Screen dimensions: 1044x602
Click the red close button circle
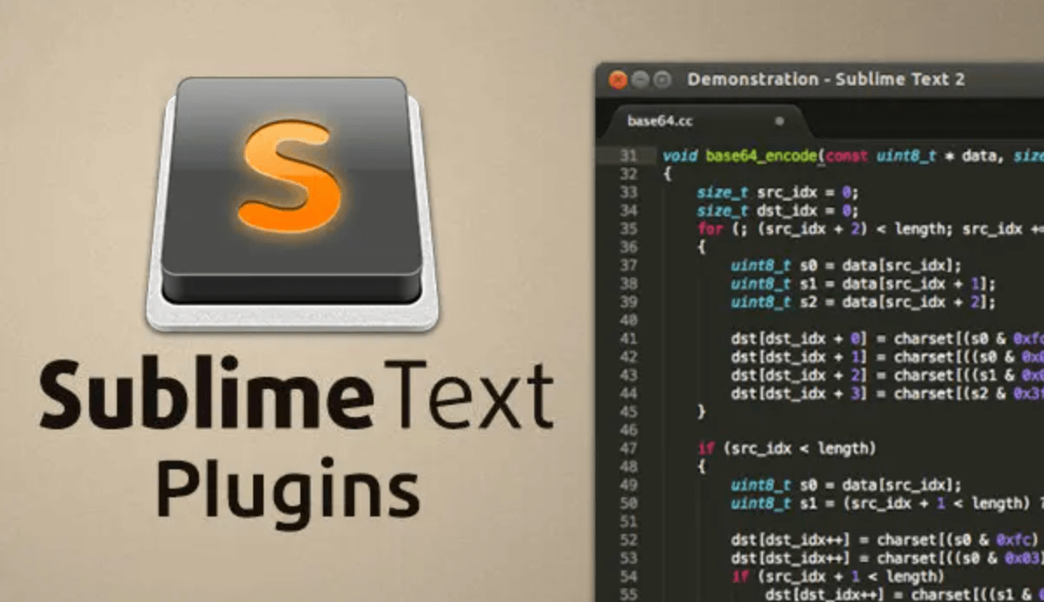(x=619, y=79)
